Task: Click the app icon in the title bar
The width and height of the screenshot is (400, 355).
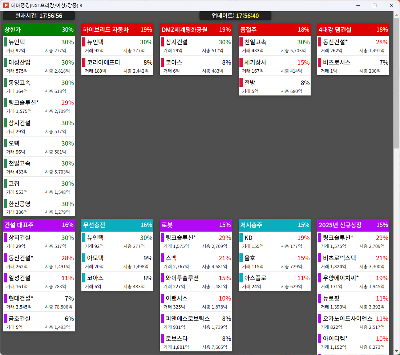Action: [6, 5]
